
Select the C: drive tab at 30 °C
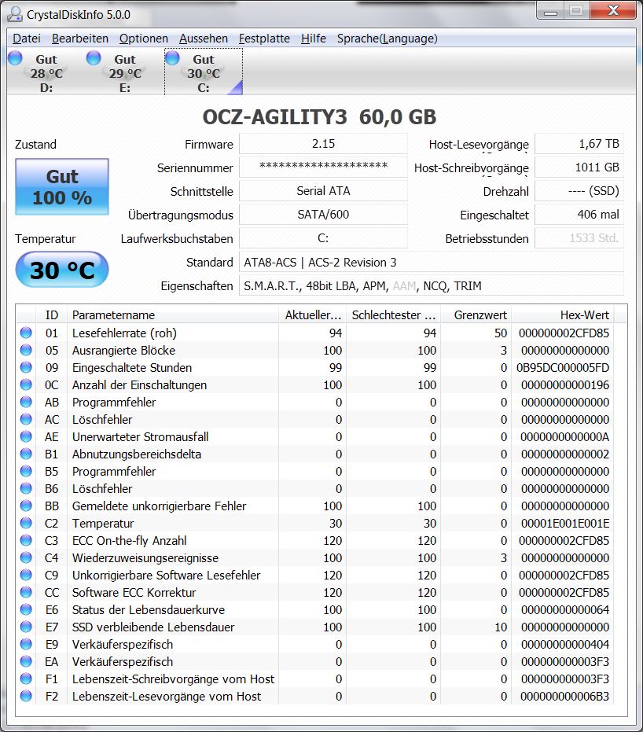pyautogui.click(x=204, y=72)
